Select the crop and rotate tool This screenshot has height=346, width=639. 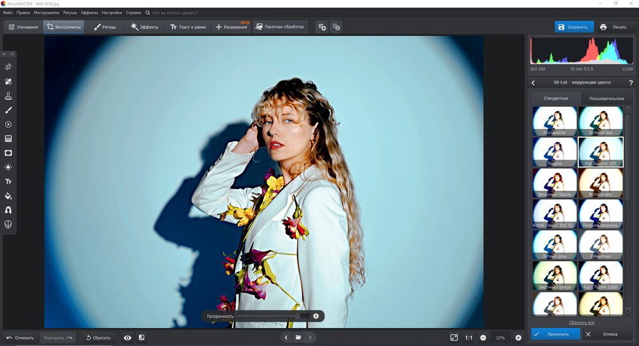[8, 67]
